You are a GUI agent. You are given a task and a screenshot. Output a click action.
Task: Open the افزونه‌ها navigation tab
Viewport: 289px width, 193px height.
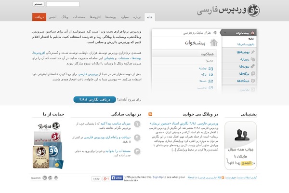point(95,17)
